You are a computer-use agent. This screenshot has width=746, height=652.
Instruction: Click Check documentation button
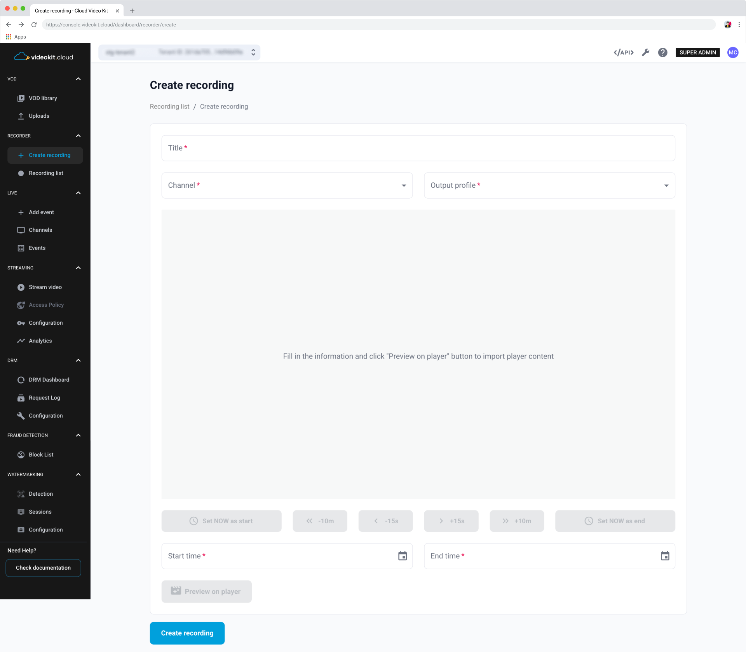[x=44, y=568]
